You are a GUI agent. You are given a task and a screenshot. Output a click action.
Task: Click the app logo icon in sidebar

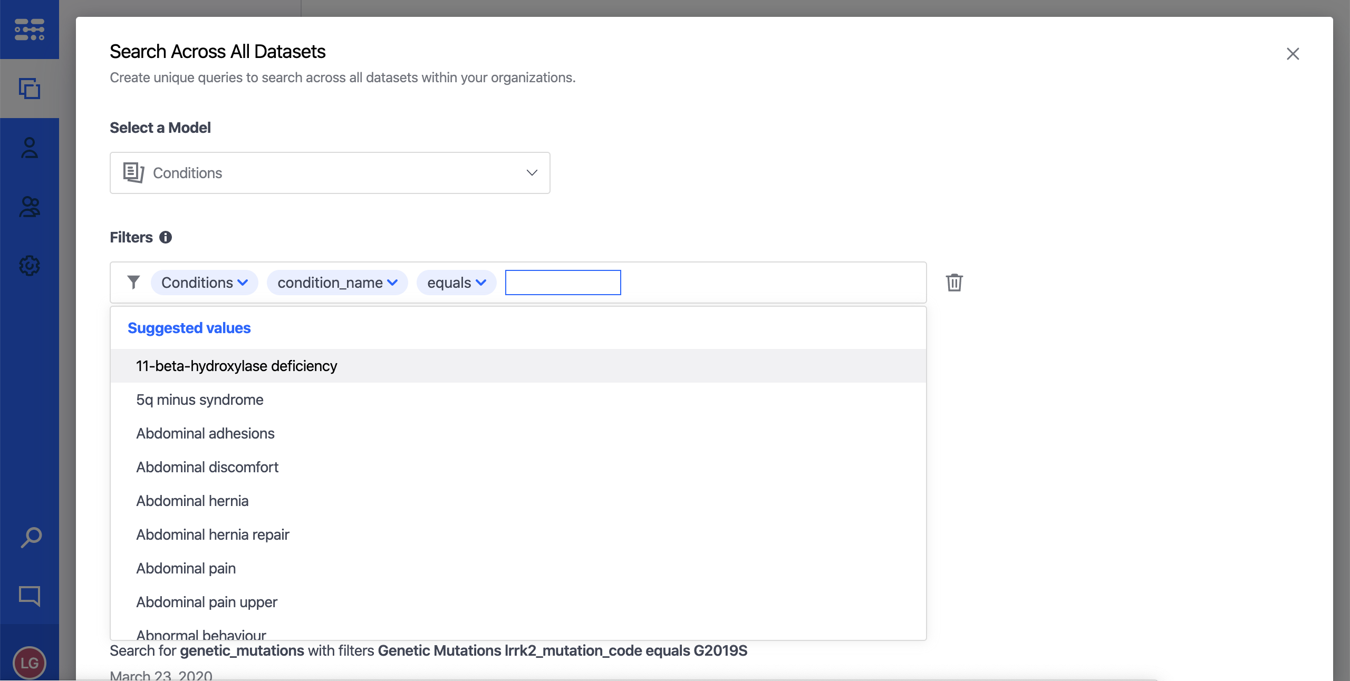pyautogui.click(x=30, y=30)
